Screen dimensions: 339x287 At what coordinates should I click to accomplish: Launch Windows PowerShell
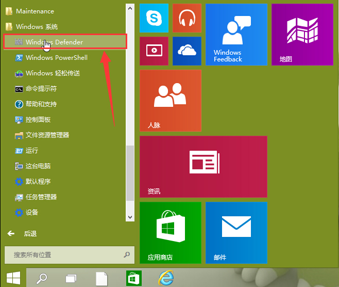[x=56, y=58]
